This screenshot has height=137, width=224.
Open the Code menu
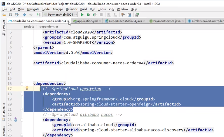(46, 9)
